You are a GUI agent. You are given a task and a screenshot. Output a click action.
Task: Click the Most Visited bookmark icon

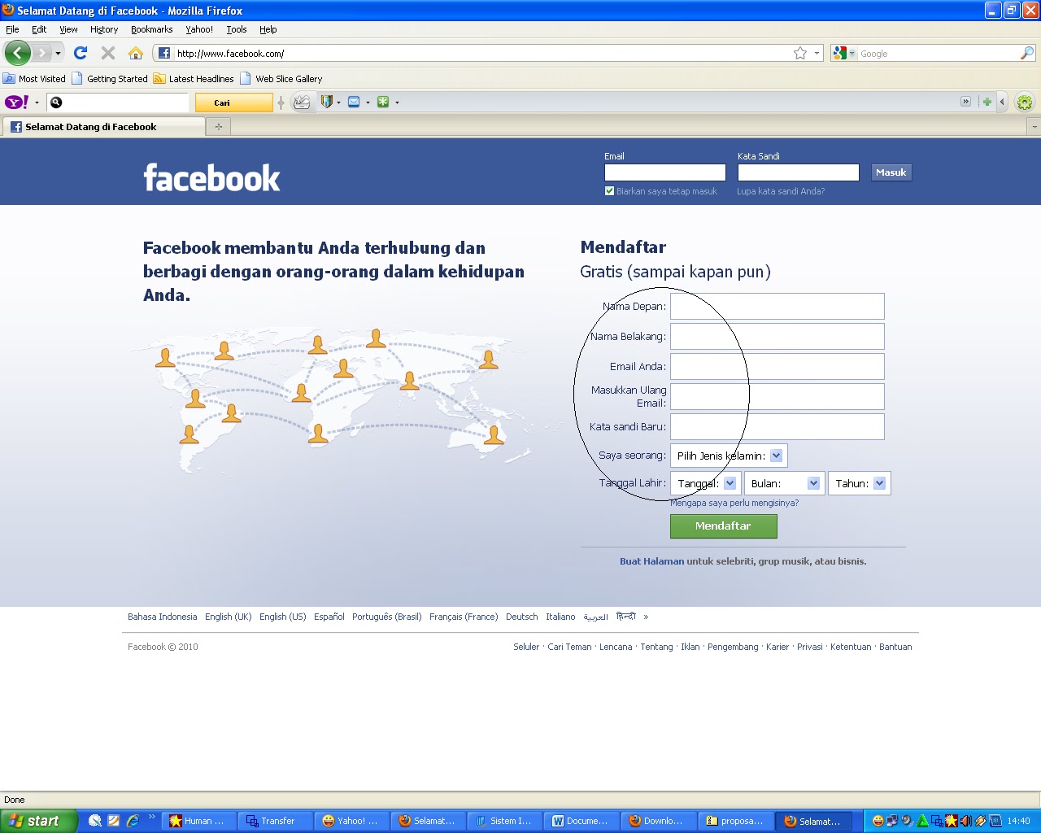(9, 79)
